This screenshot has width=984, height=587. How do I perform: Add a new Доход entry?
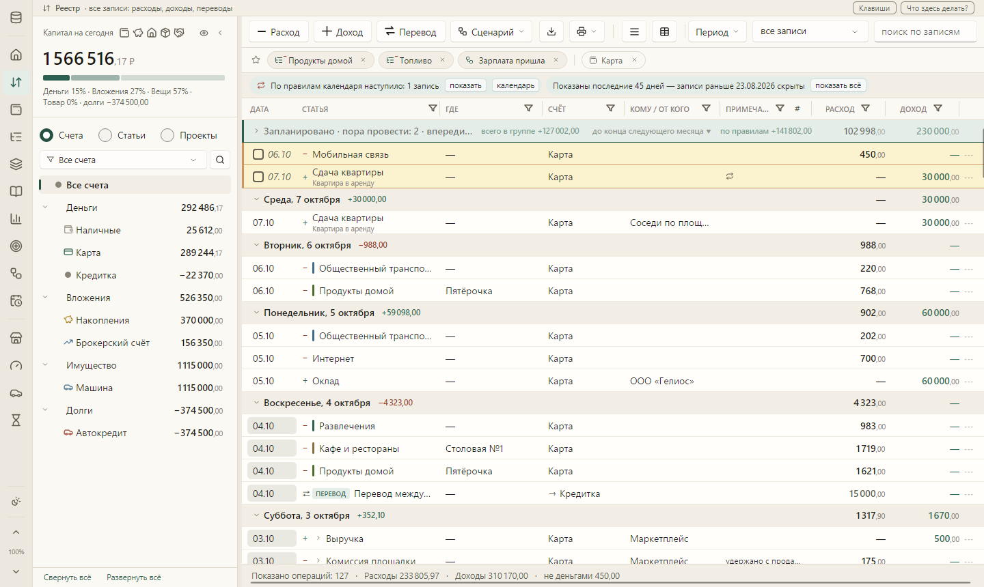tap(342, 31)
